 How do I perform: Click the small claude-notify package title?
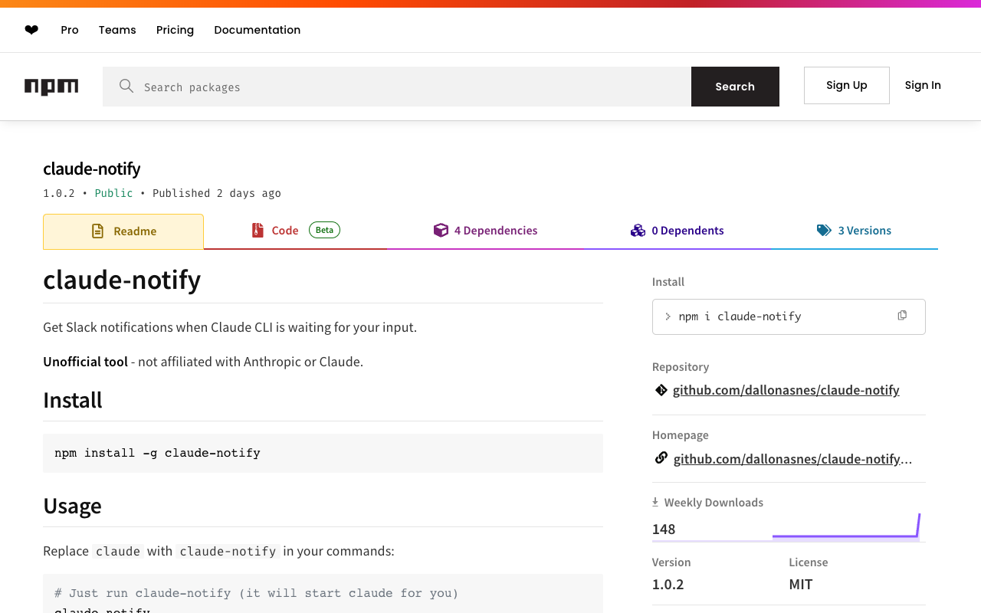coord(92,169)
